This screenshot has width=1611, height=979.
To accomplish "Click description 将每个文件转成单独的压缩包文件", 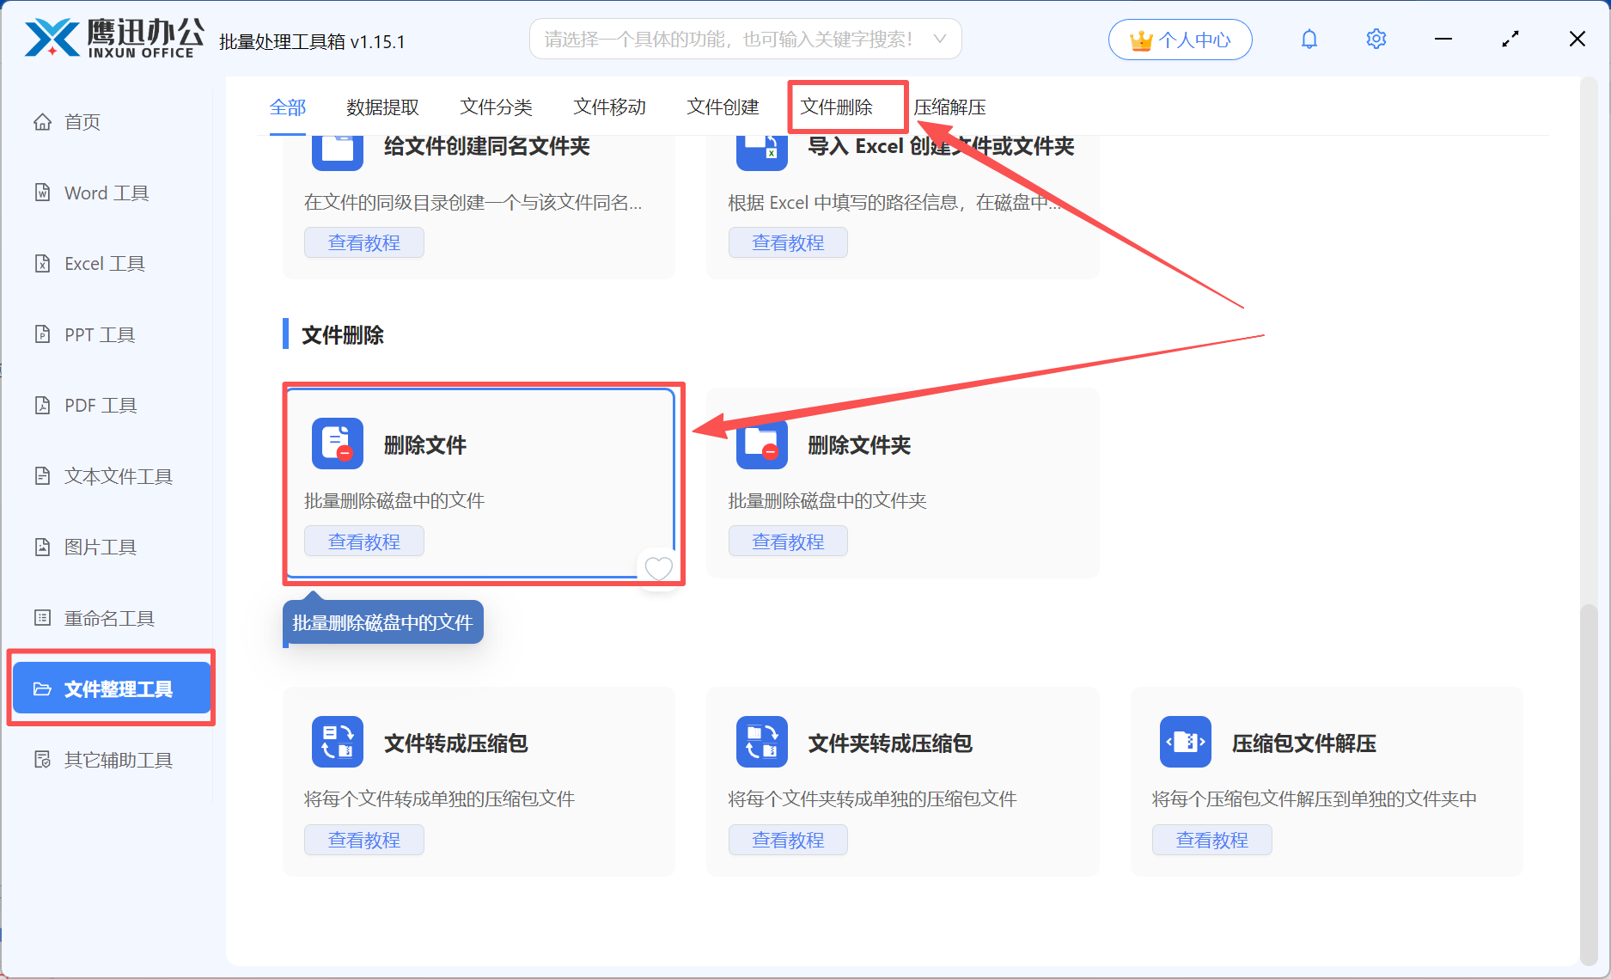I will click(439, 798).
